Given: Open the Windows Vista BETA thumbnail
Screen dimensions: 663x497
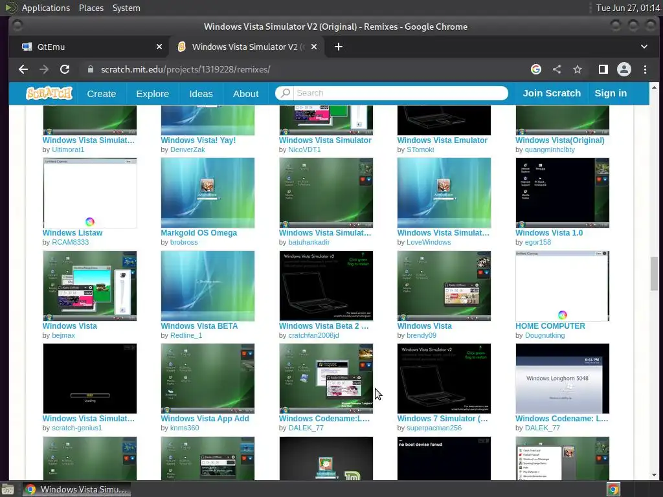Looking at the screenshot, I should click(x=208, y=285).
